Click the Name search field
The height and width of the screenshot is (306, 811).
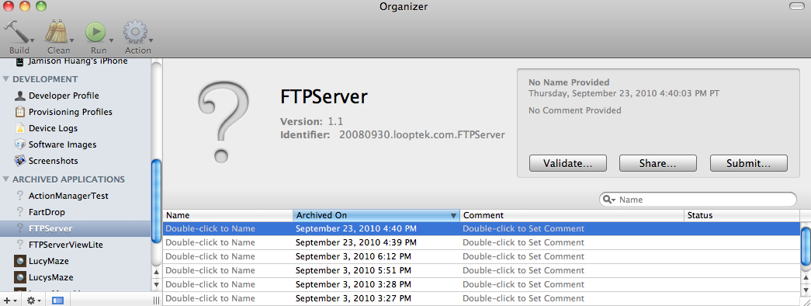[x=706, y=200]
